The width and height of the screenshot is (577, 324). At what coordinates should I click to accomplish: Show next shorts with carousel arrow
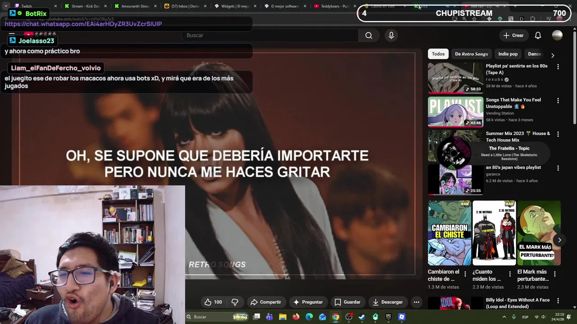click(559, 240)
